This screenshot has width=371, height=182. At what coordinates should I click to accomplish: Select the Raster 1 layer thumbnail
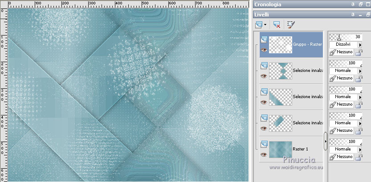click(281, 150)
